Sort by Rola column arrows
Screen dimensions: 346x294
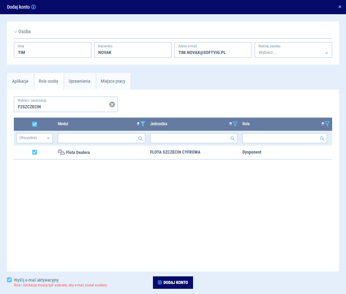click(323, 124)
